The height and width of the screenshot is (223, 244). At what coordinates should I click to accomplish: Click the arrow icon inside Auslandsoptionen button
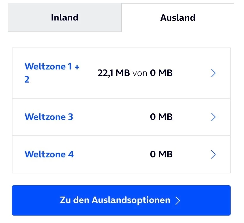pyautogui.click(x=178, y=200)
